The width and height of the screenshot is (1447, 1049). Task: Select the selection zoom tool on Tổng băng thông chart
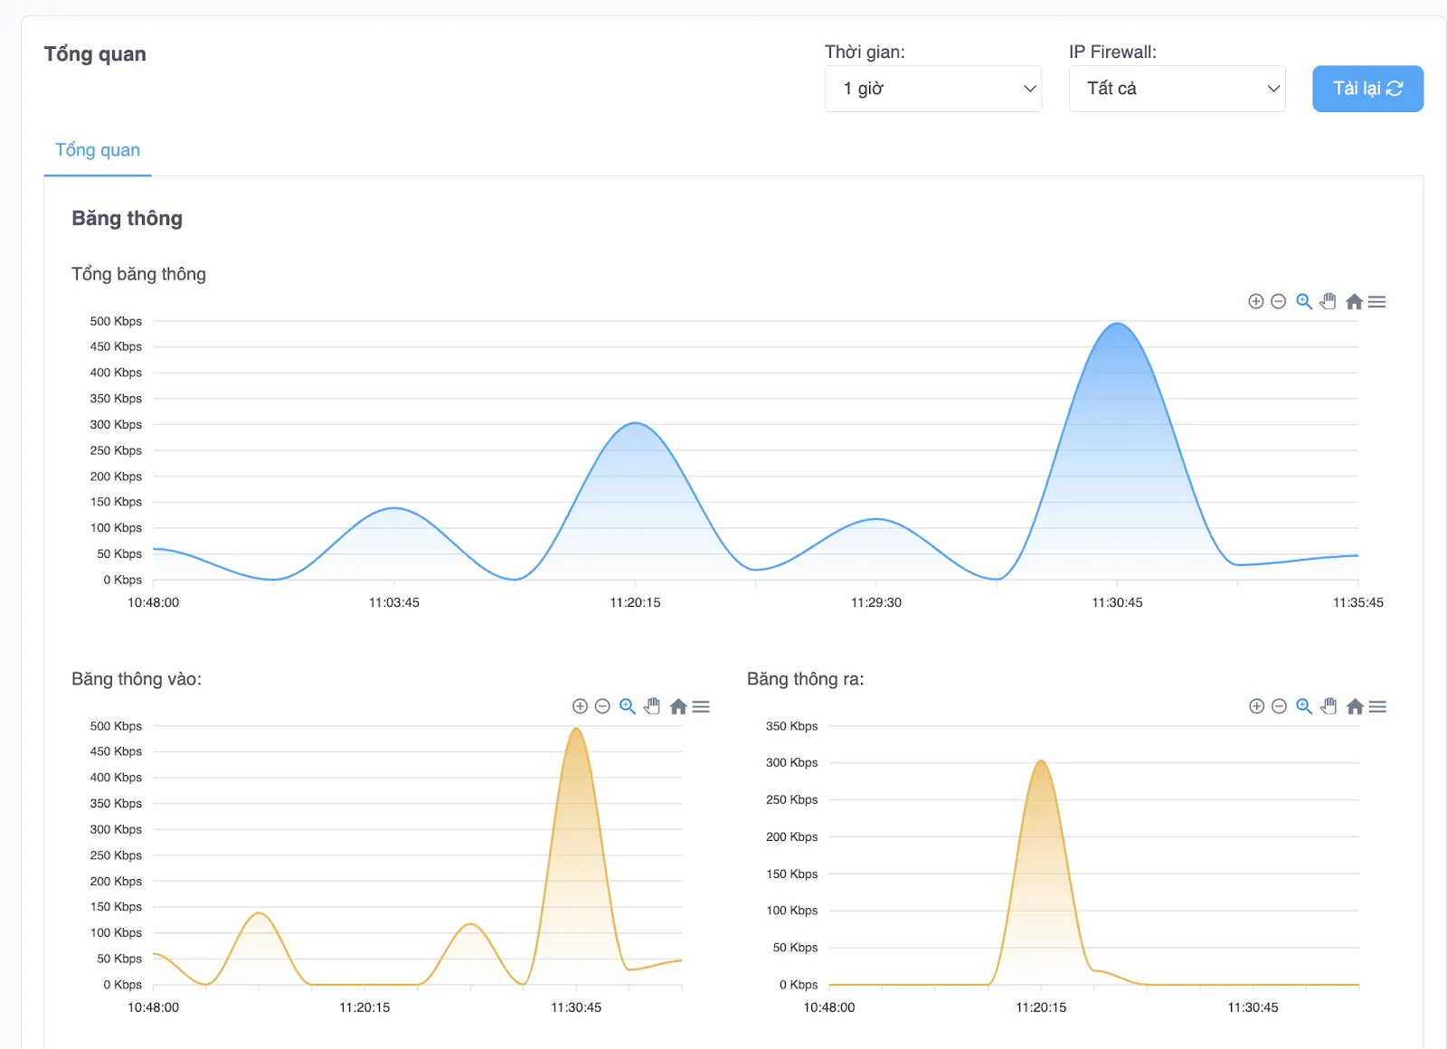[x=1304, y=302]
